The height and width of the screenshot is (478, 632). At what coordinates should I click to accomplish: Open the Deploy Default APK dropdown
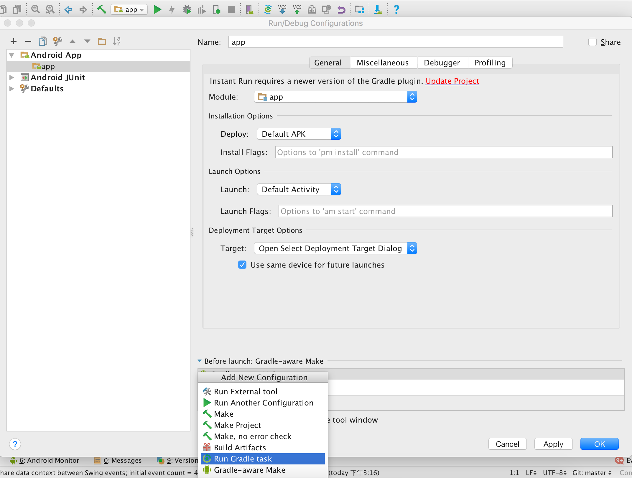(299, 134)
